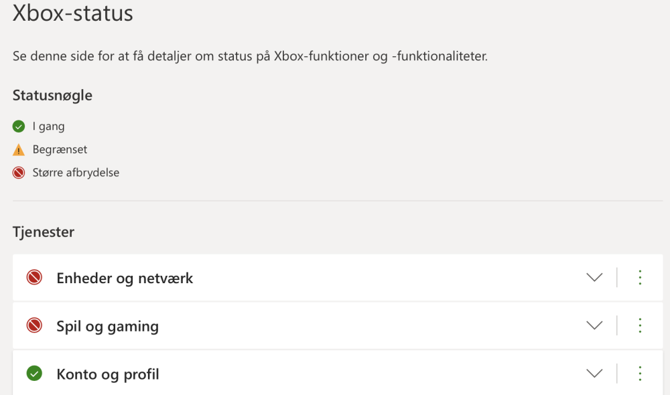670x395 pixels.
Task: Select the Spil og gaming service title
Action: pos(108,327)
